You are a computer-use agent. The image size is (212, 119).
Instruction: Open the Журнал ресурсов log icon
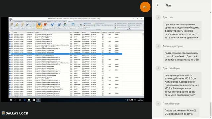[x=23, y=26]
